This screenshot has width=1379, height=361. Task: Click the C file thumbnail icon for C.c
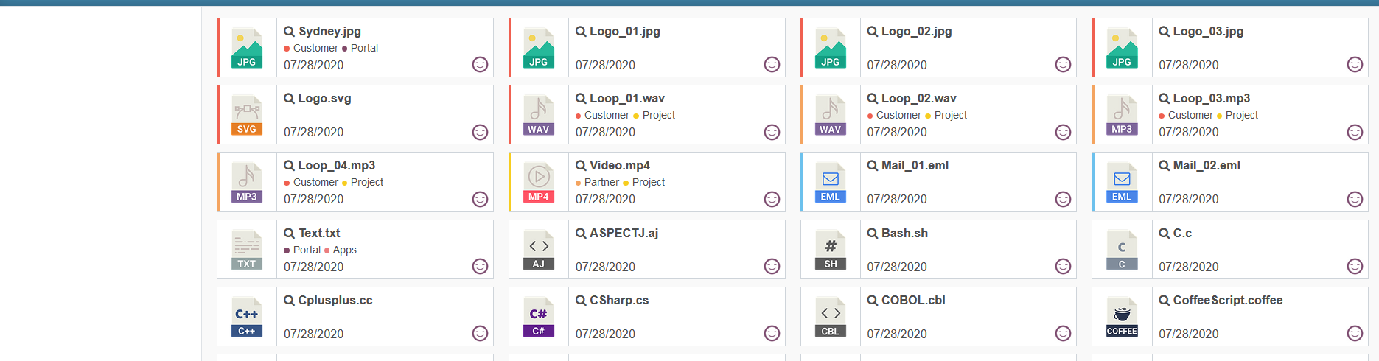click(x=1122, y=250)
